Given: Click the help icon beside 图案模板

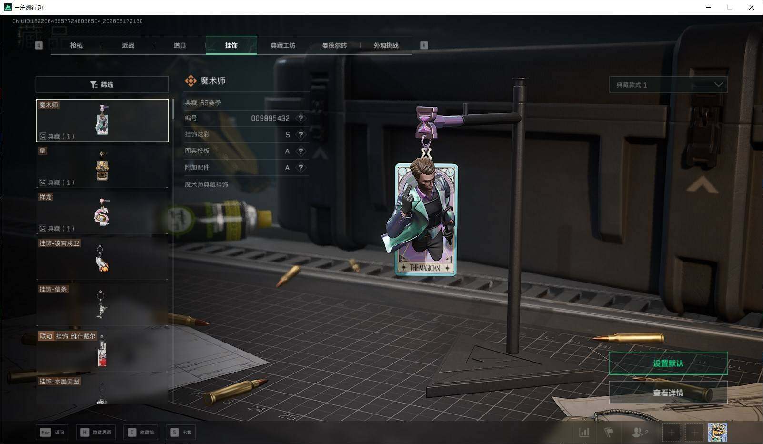Looking at the screenshot, I should pyautogui.click(x=301, y=151).
